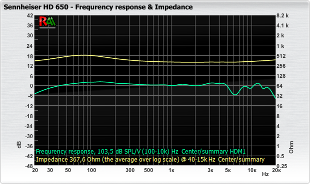Click the 0.25 Ohm axis label
The width and height of the screenshot is (310, 184).
pos(281,166)
